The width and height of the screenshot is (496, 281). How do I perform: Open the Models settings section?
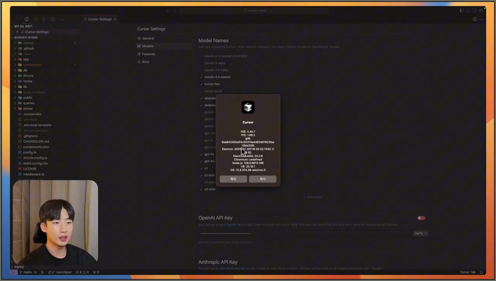(x=148, y=46)
